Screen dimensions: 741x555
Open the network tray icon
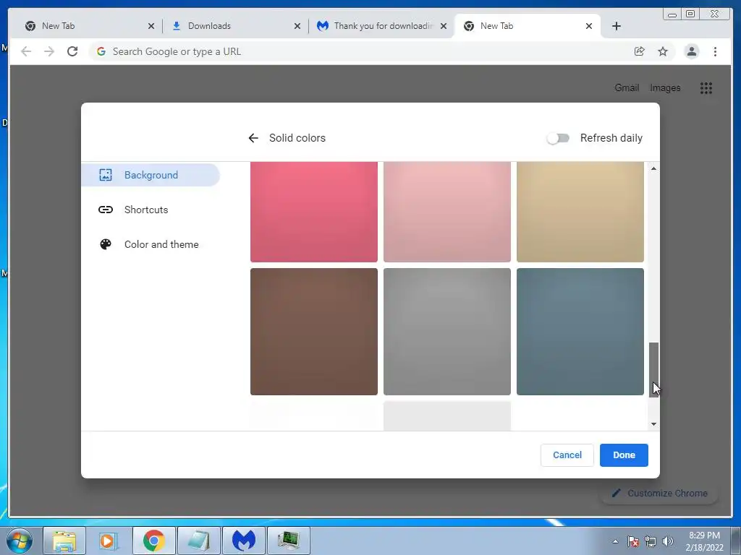(651, 541)
